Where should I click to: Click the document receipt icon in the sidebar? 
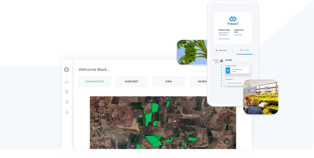pyautogui.click(x=67, y=92)
